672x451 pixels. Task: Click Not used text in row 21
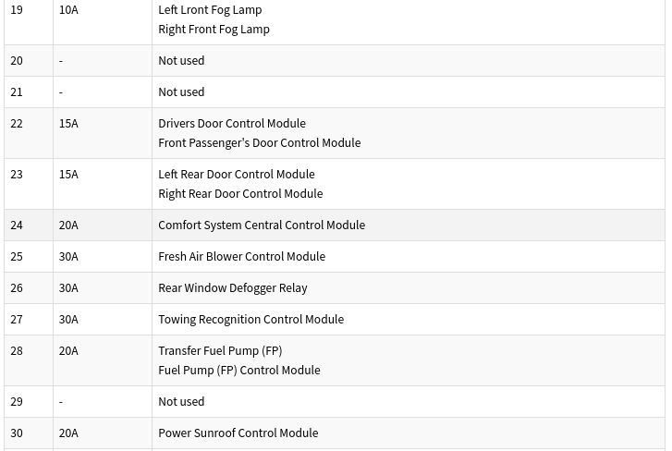181,92
